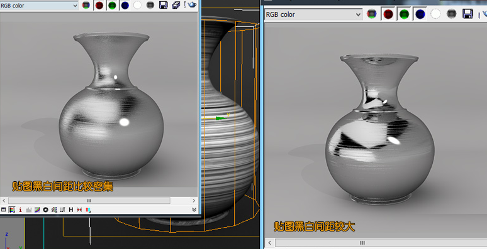
Task: Toggle green channel in left frame buffer
Action: (112, 5)
